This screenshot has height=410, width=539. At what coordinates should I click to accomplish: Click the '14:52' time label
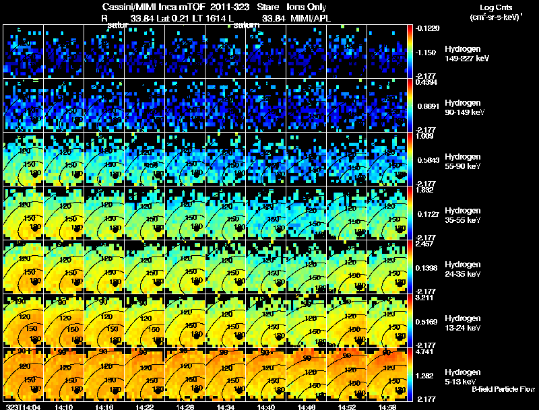click(x=347, y=407)
